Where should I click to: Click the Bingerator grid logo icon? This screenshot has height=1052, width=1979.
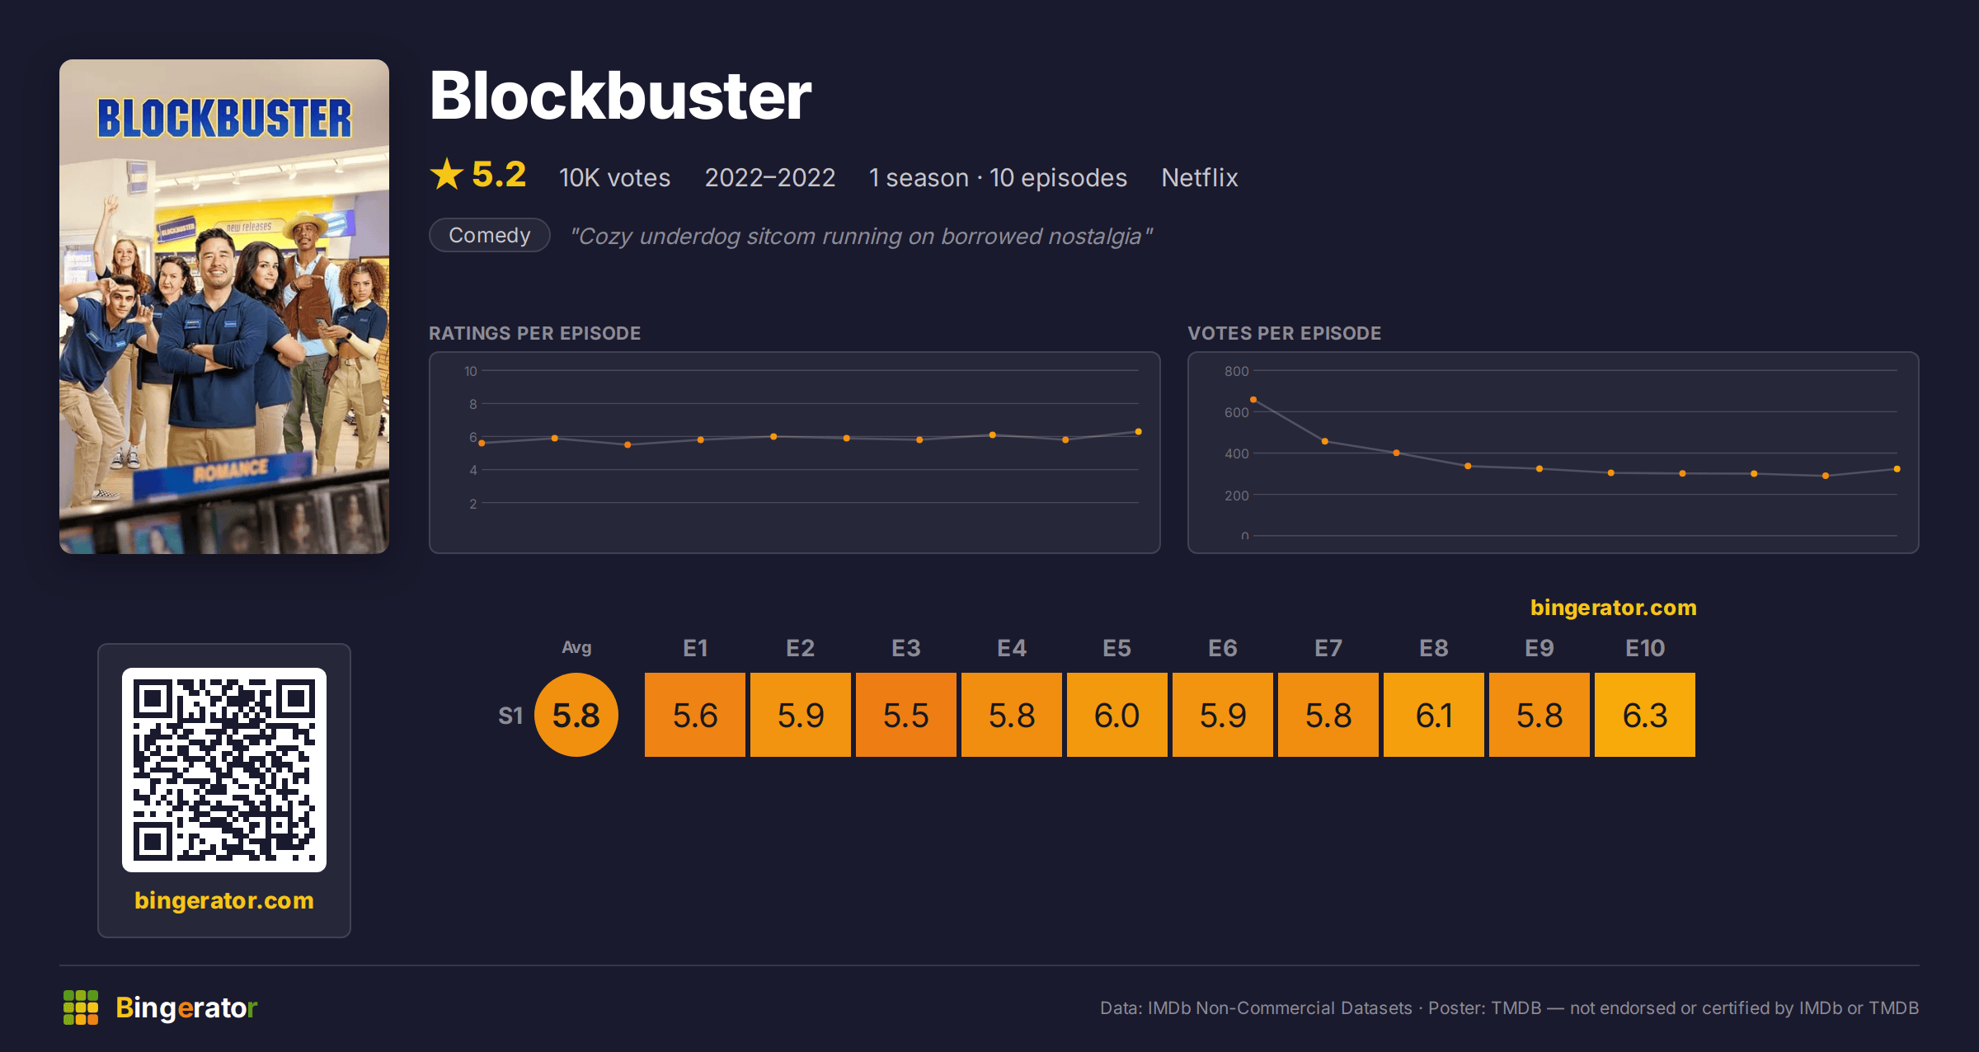click(81, 1007)
